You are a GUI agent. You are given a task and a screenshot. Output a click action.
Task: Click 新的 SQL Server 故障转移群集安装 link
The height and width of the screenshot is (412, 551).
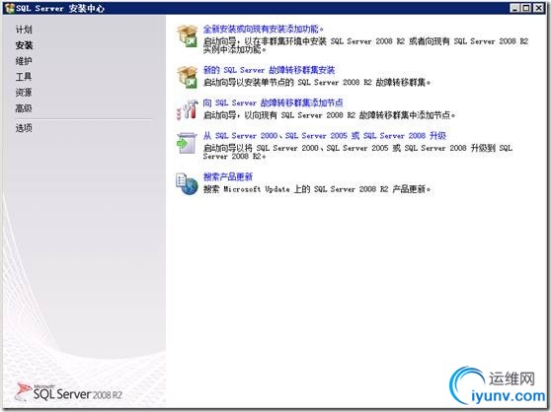269,70
